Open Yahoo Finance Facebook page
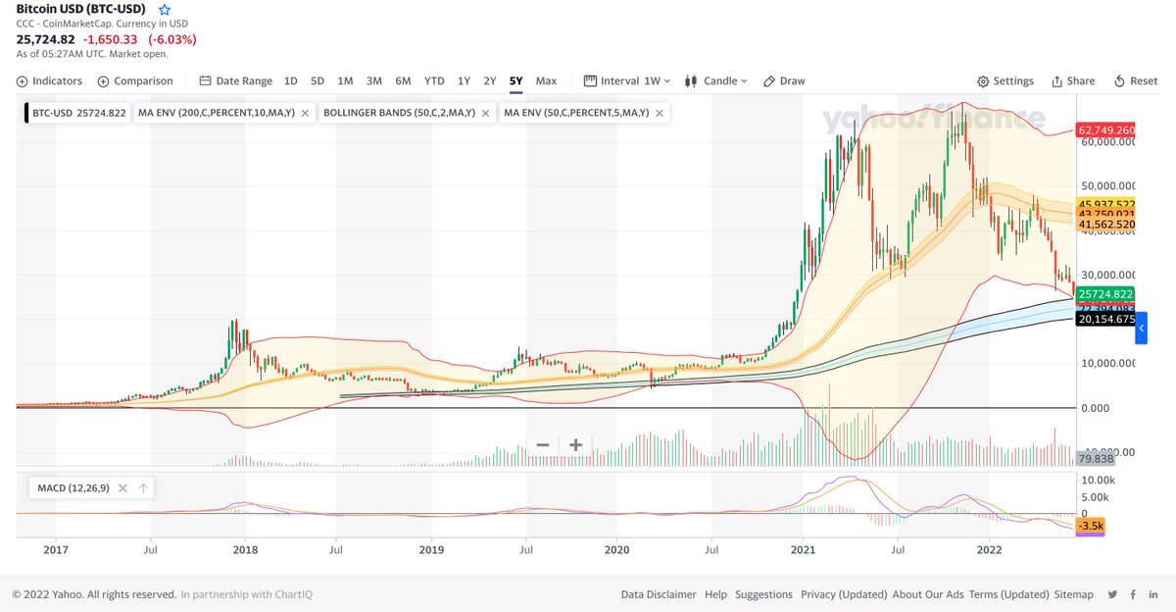1176x612 pixels. pos(1134,594)
